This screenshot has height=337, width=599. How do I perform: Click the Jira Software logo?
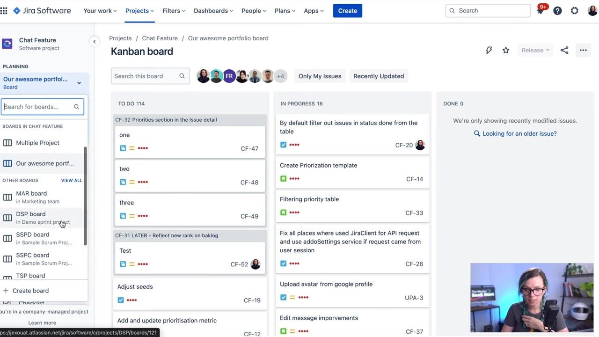point(42,10)
